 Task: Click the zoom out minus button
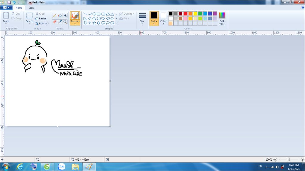click(275, 159)
